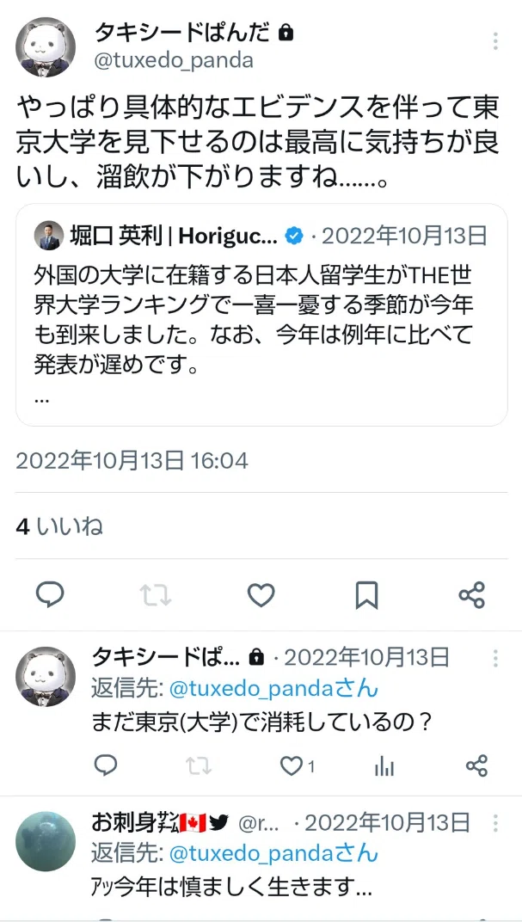Screen dimensions: 522x922
Task: Retweet the main tweet about 東京大学
Action: point(156,595)
